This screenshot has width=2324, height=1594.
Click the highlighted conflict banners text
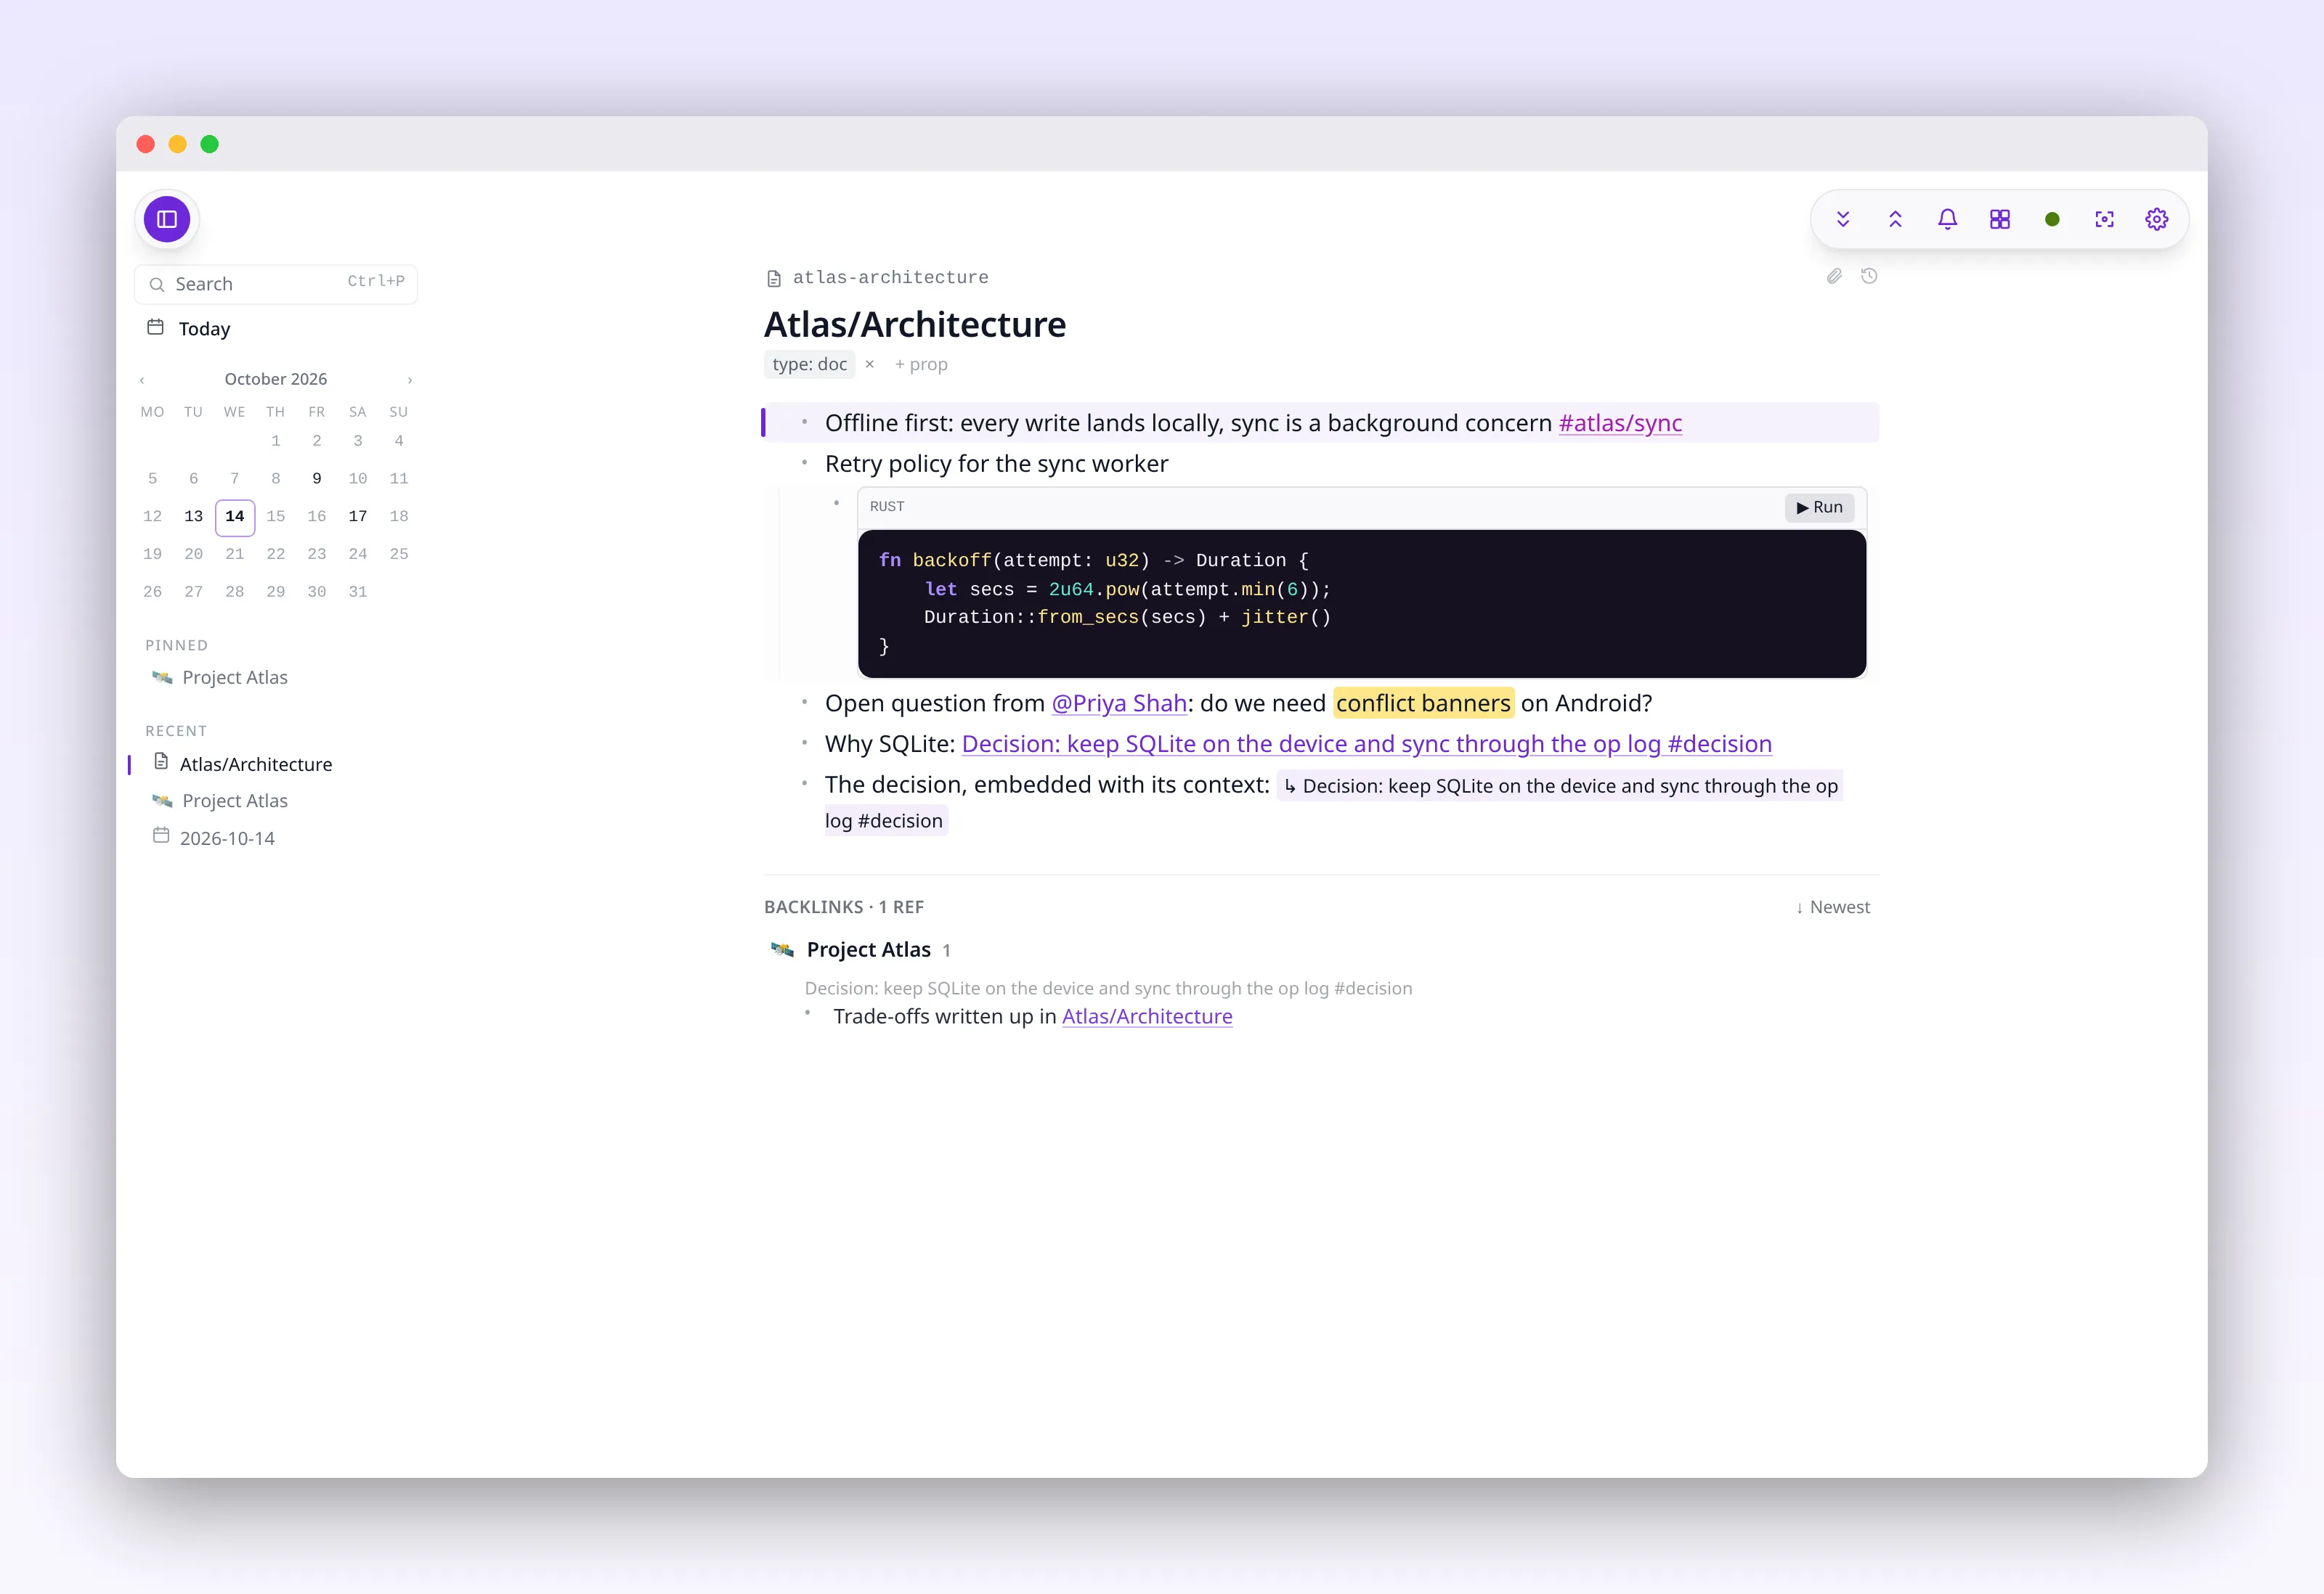pos(1423,703)
